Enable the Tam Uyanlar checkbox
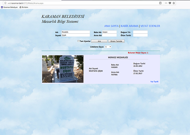Image resolution: width=190 pixels, height=135 pixels. [78, 41]
